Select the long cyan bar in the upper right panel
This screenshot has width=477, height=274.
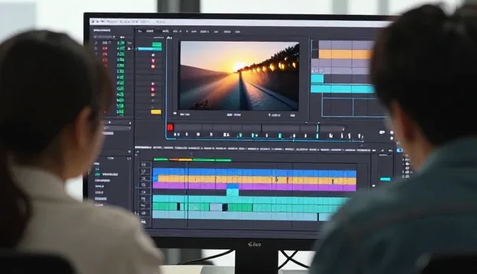click(x=343, y=89)
